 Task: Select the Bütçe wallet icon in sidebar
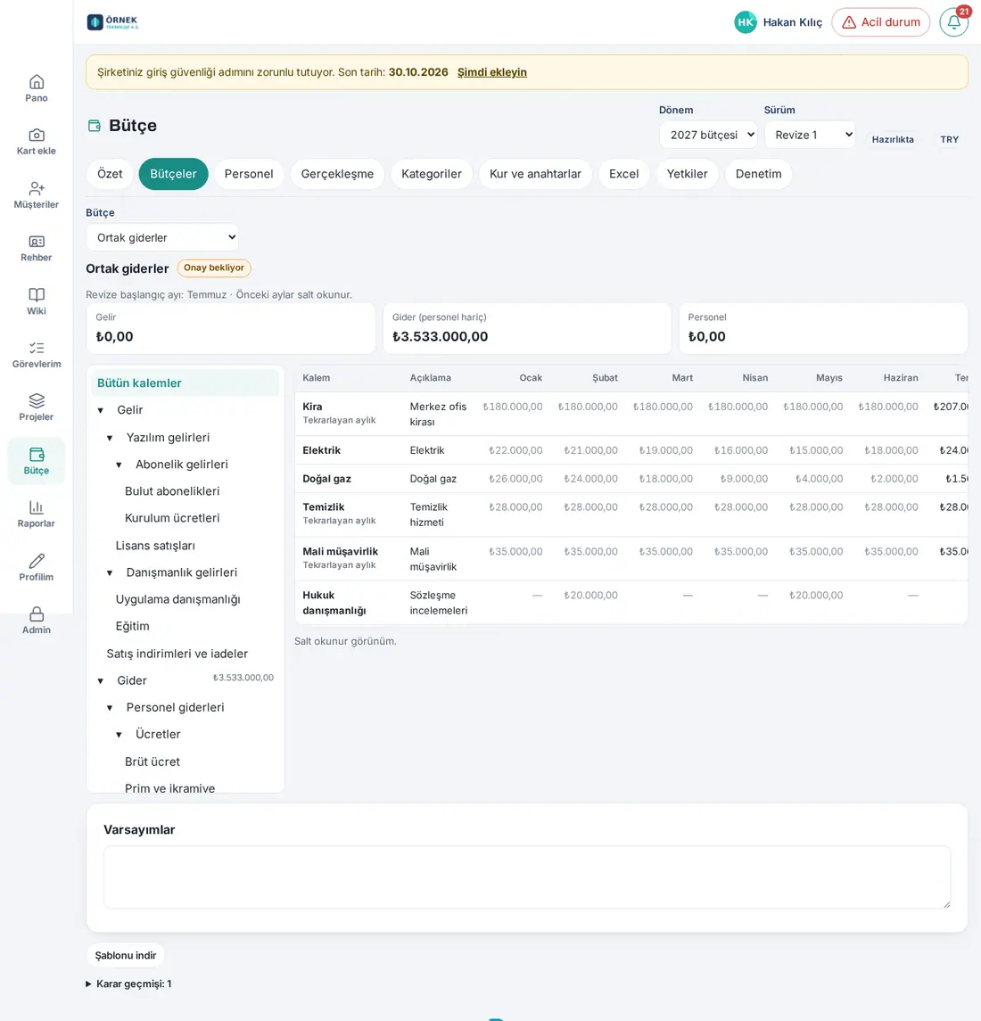pos(37,455)
